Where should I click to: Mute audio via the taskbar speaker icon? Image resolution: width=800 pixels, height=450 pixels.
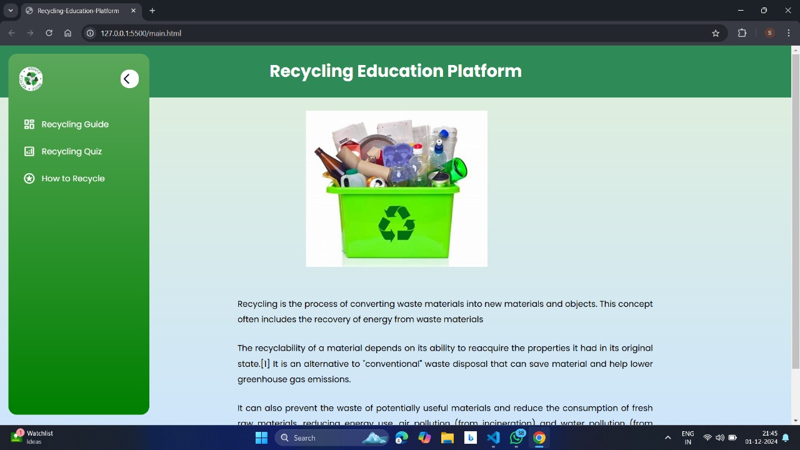point(720,437)
